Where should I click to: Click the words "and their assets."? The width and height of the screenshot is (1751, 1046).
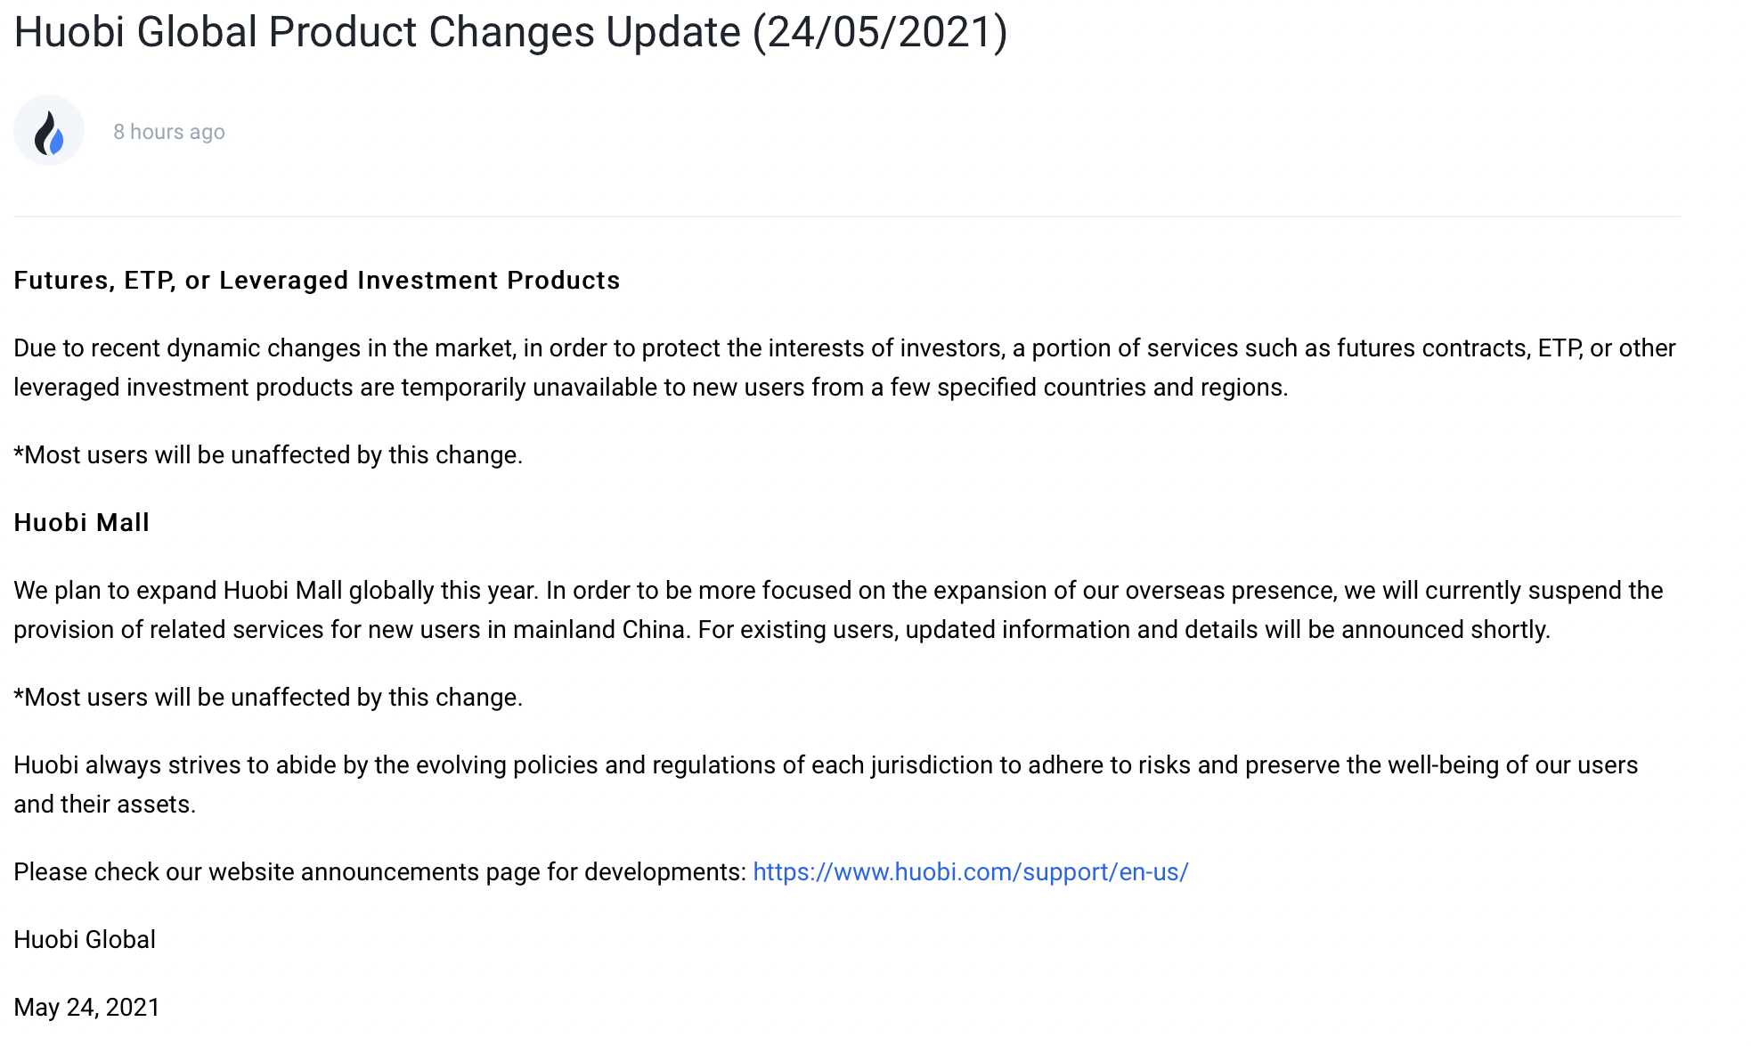point(104,804)
